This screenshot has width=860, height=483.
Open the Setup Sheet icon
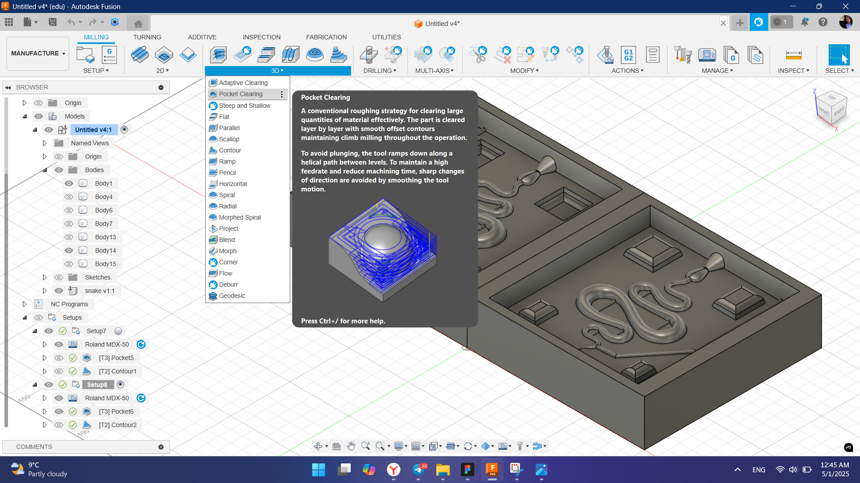tap(653, 55)
